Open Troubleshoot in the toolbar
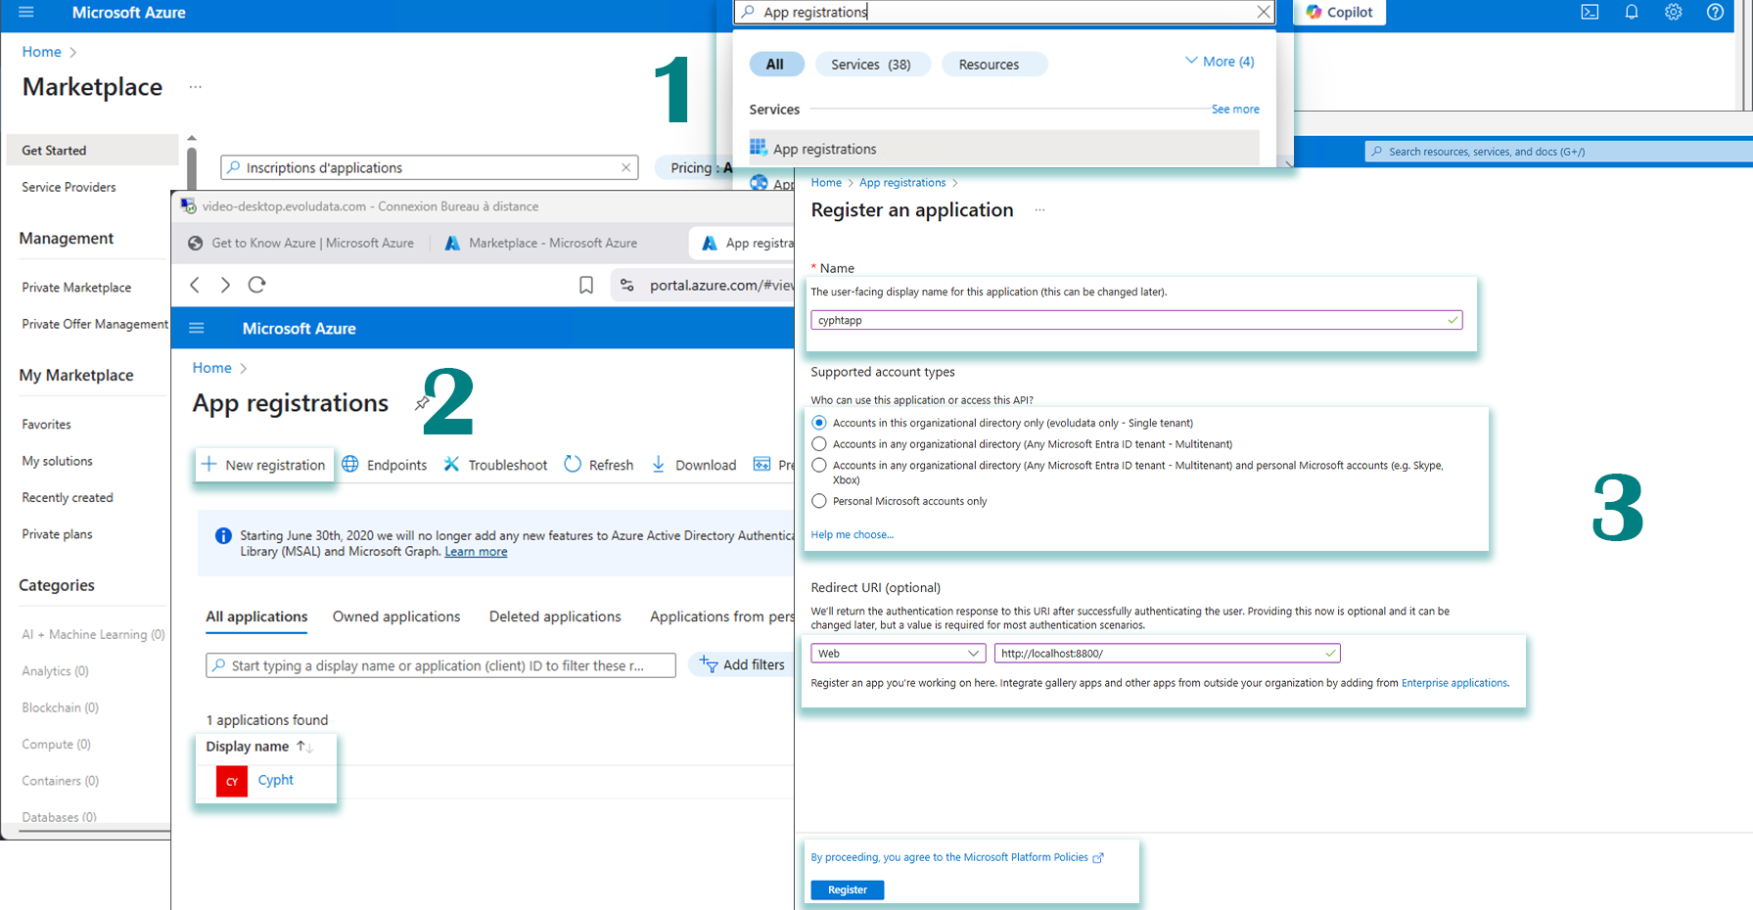 (495, 465)
